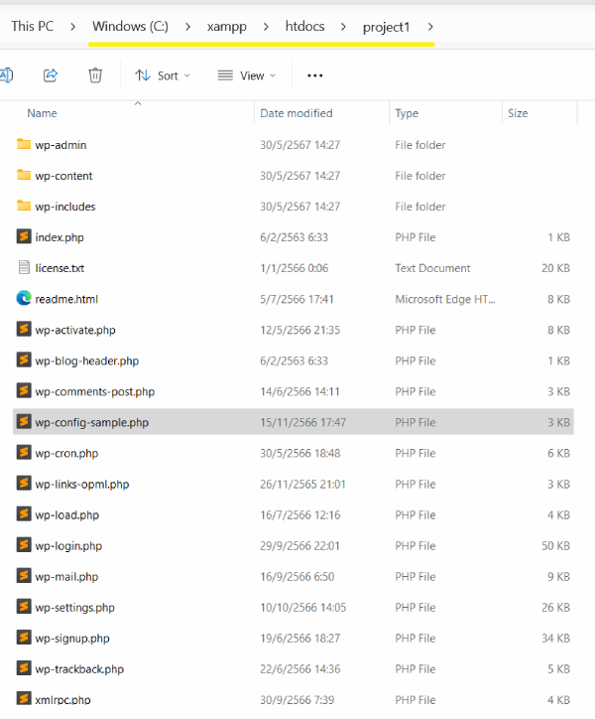Select the wp-admin file name
This screenshot has width=595, height=719.
[60, 145]
